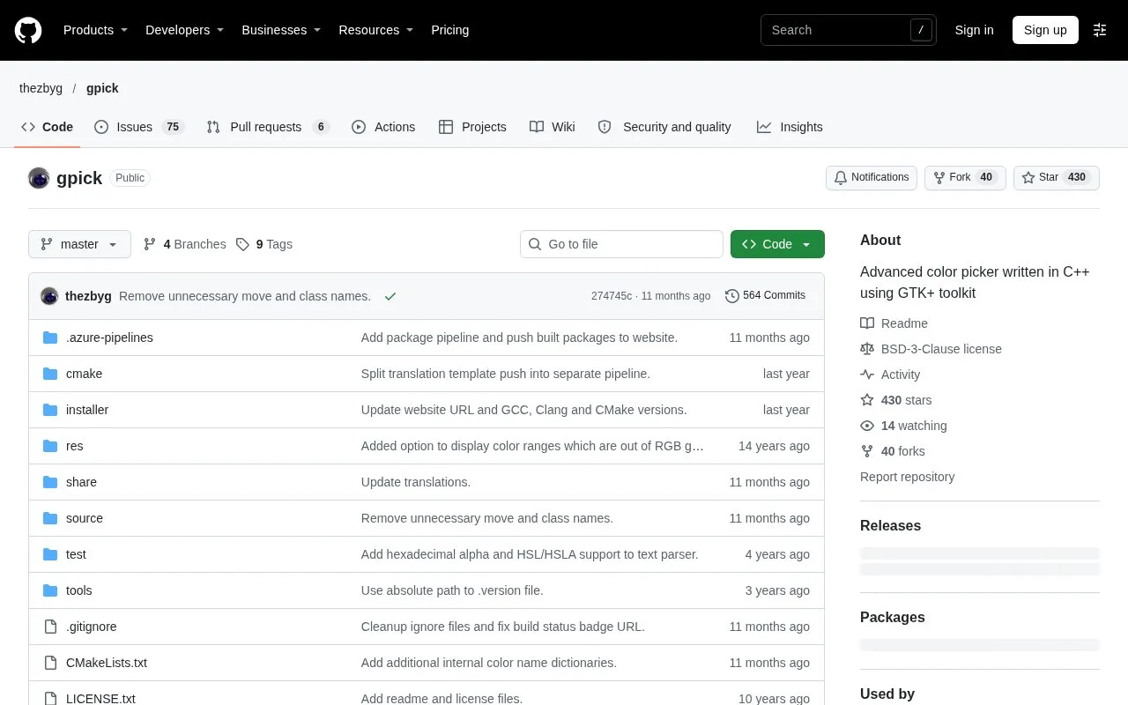Screen dimensions: 1128x705
Task: Click the header Search field
Action: pyautogui.click(x=849, y=30)
